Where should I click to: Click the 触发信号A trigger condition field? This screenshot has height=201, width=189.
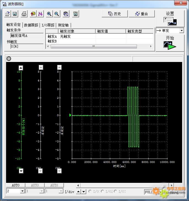click(27, 36)
